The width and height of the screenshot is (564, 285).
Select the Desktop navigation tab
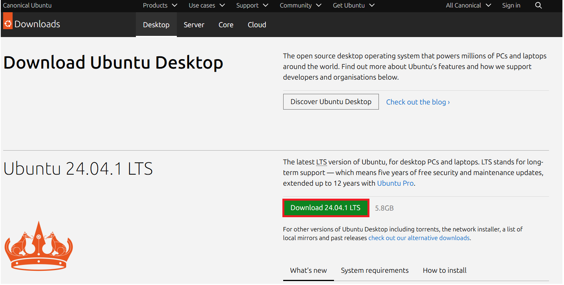tap(156, 24)
